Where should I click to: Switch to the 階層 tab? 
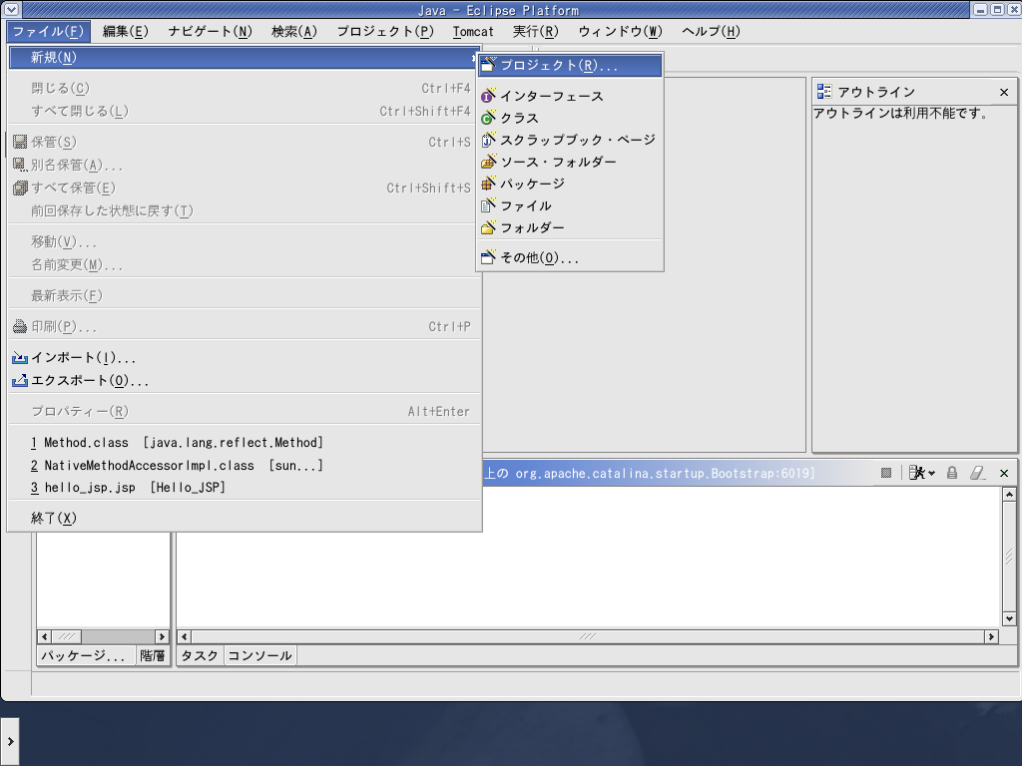tap(153, 656)
